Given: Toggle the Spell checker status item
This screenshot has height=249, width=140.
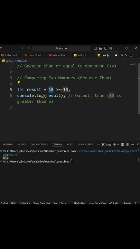Looking at the screenshot, I should 113,203.
